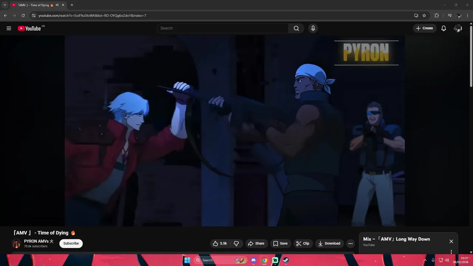Dislike the video

(x=236, y=243)
